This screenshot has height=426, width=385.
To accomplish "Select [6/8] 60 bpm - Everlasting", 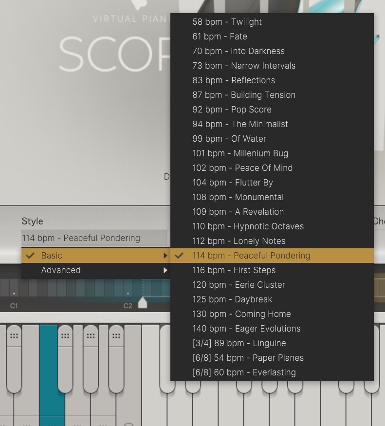I will click(x=244, y=372).
